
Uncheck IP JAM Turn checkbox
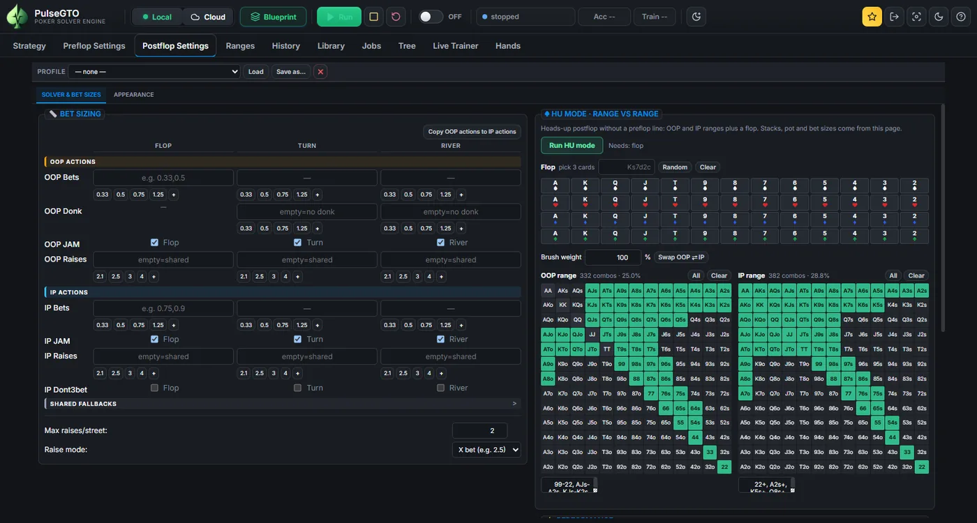point(297,340)
